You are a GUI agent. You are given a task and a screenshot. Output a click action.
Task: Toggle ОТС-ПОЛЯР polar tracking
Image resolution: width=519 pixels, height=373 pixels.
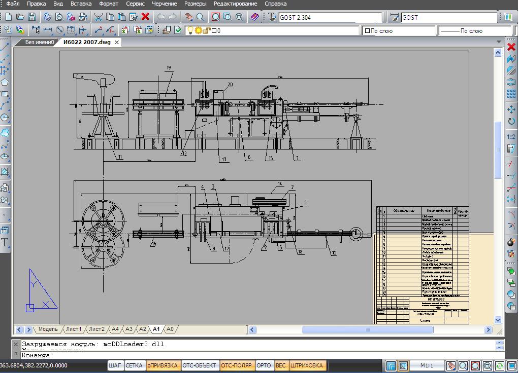tap(236, 365)
